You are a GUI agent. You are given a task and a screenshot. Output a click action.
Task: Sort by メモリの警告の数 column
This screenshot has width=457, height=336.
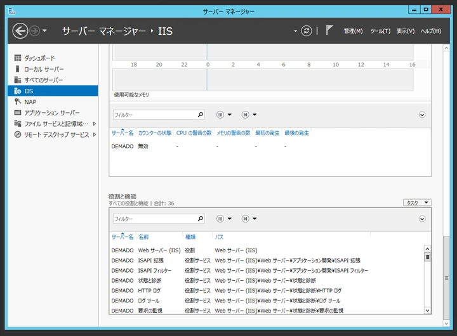233,133
